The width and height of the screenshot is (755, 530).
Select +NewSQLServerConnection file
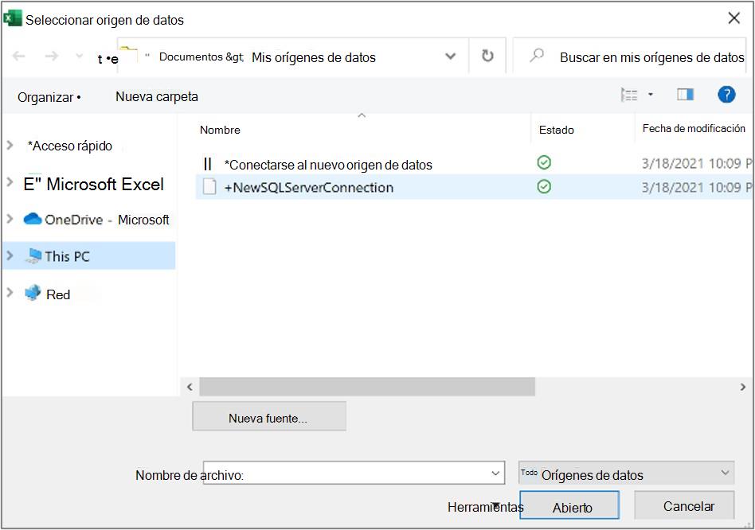(x=309, y=188)
